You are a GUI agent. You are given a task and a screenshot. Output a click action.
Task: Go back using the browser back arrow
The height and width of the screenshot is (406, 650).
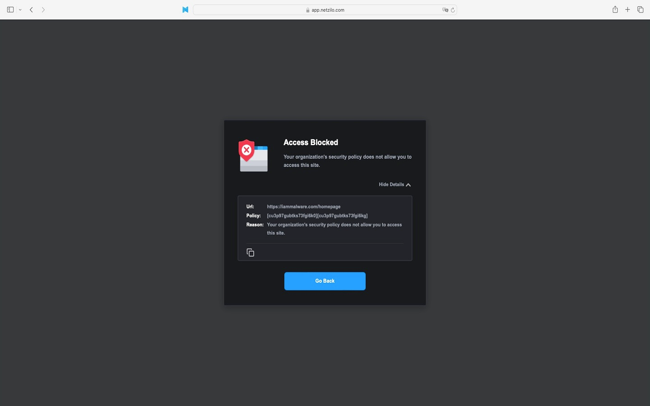point(31,9)
